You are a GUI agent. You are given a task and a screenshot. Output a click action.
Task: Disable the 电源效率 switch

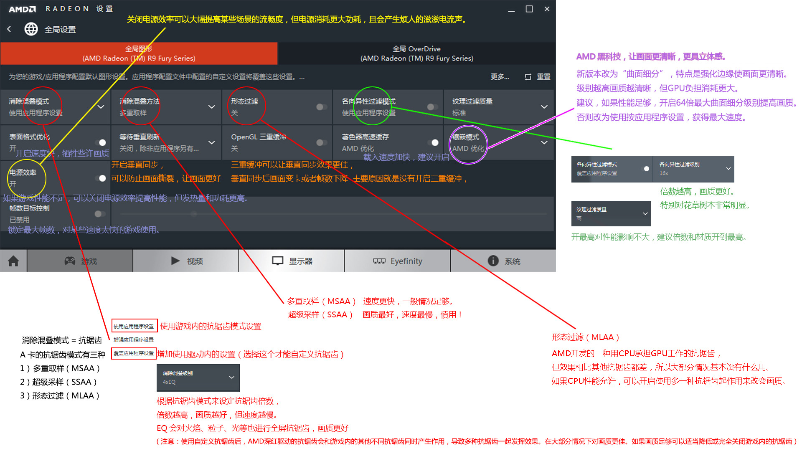(x=100, y=178)
